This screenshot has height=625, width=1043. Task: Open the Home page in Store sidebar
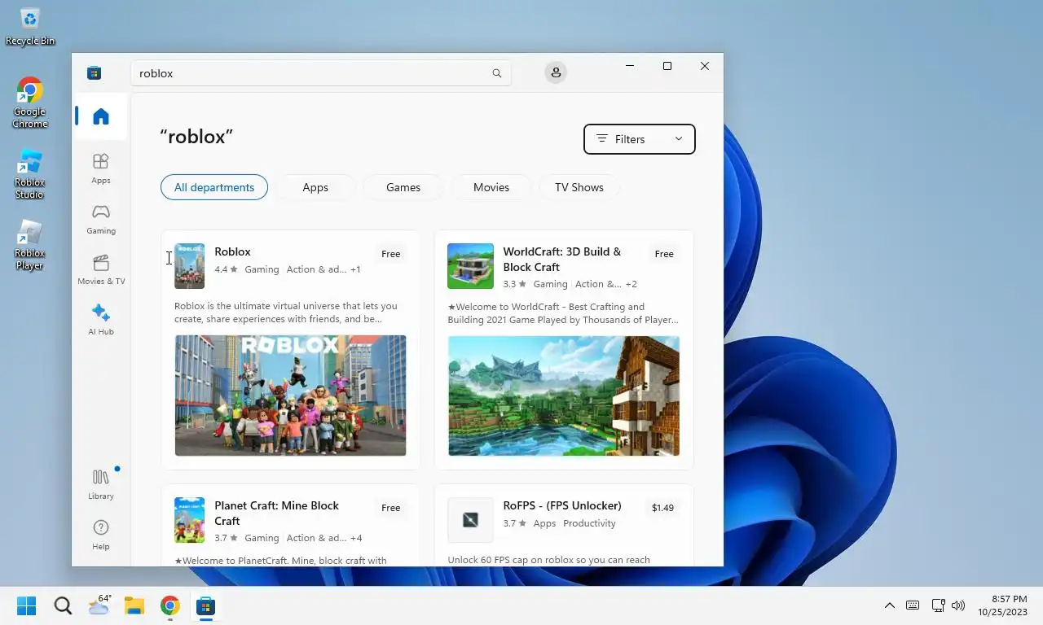pos(101,116)
